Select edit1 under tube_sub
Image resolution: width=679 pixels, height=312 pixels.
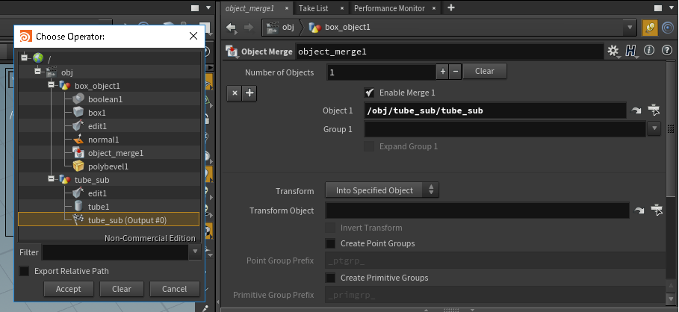tap(97, 193)
